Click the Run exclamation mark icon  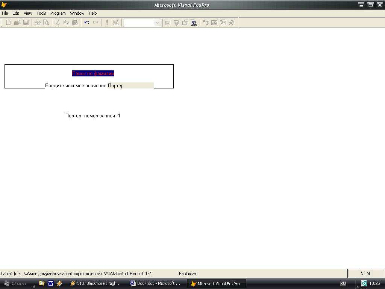tap(107, 23)
